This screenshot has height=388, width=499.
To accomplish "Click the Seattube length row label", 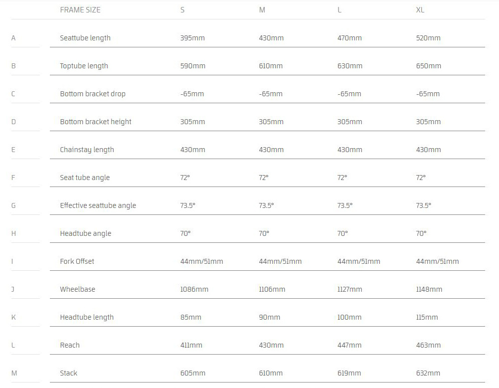I will (85, 38).
